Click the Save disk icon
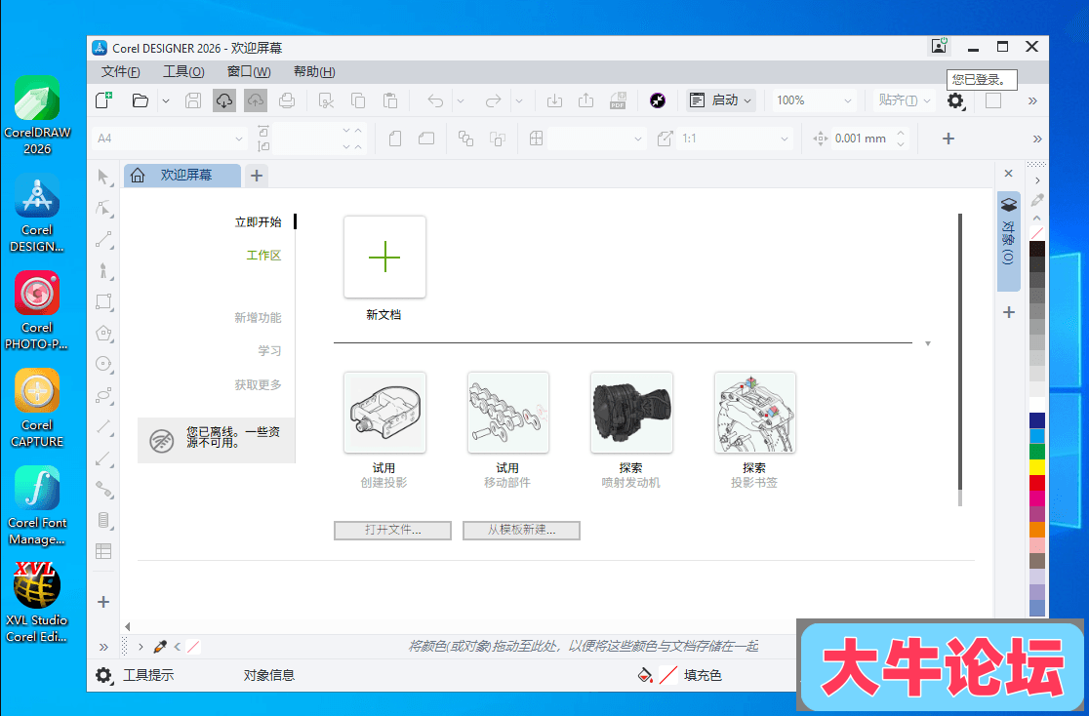Image resolution: width=1089 pixels, height=716 pixels. (x=193, y=100)
